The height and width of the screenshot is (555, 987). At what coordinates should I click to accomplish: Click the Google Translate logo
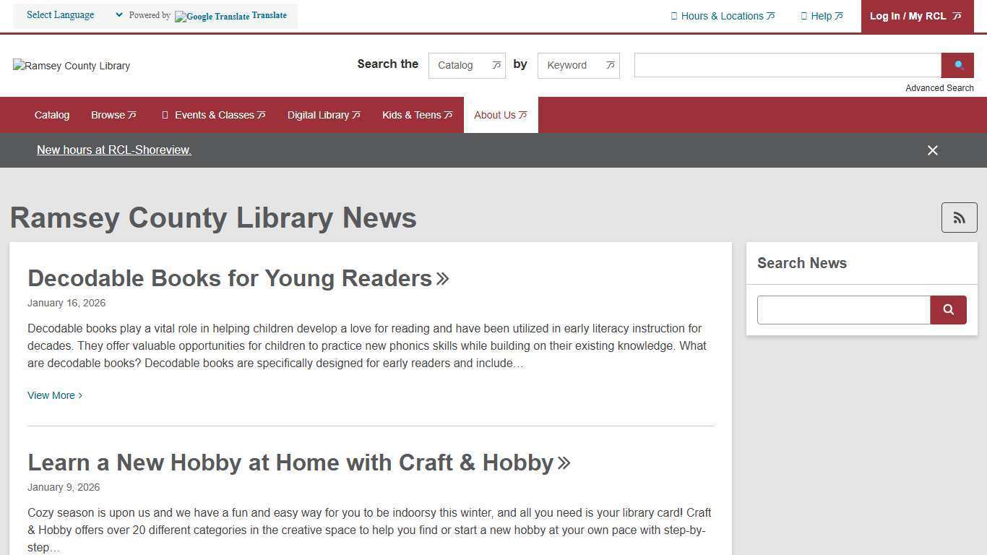coord(210,15)
